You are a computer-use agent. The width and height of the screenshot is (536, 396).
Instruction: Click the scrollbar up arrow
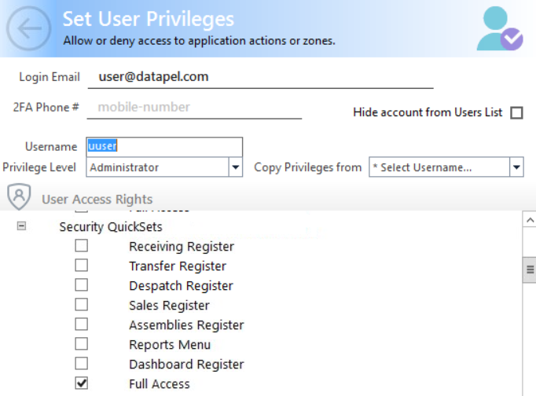click(x=530, y=220)
